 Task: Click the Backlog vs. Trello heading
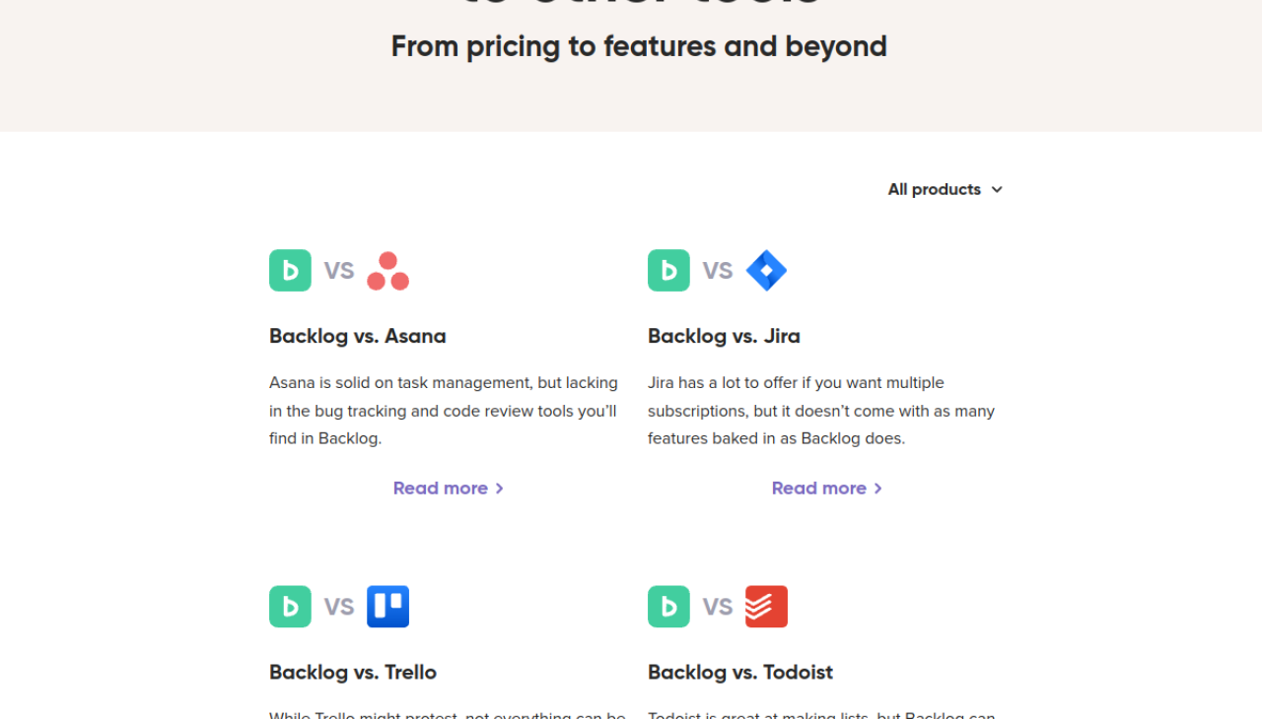(352, 672)
